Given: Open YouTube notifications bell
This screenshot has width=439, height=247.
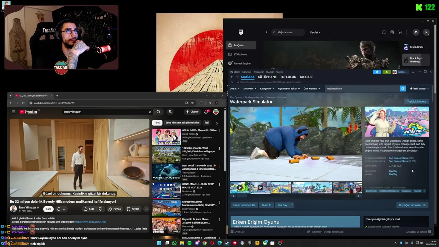Looking at the screenshot, I should [x=206, y=112].
